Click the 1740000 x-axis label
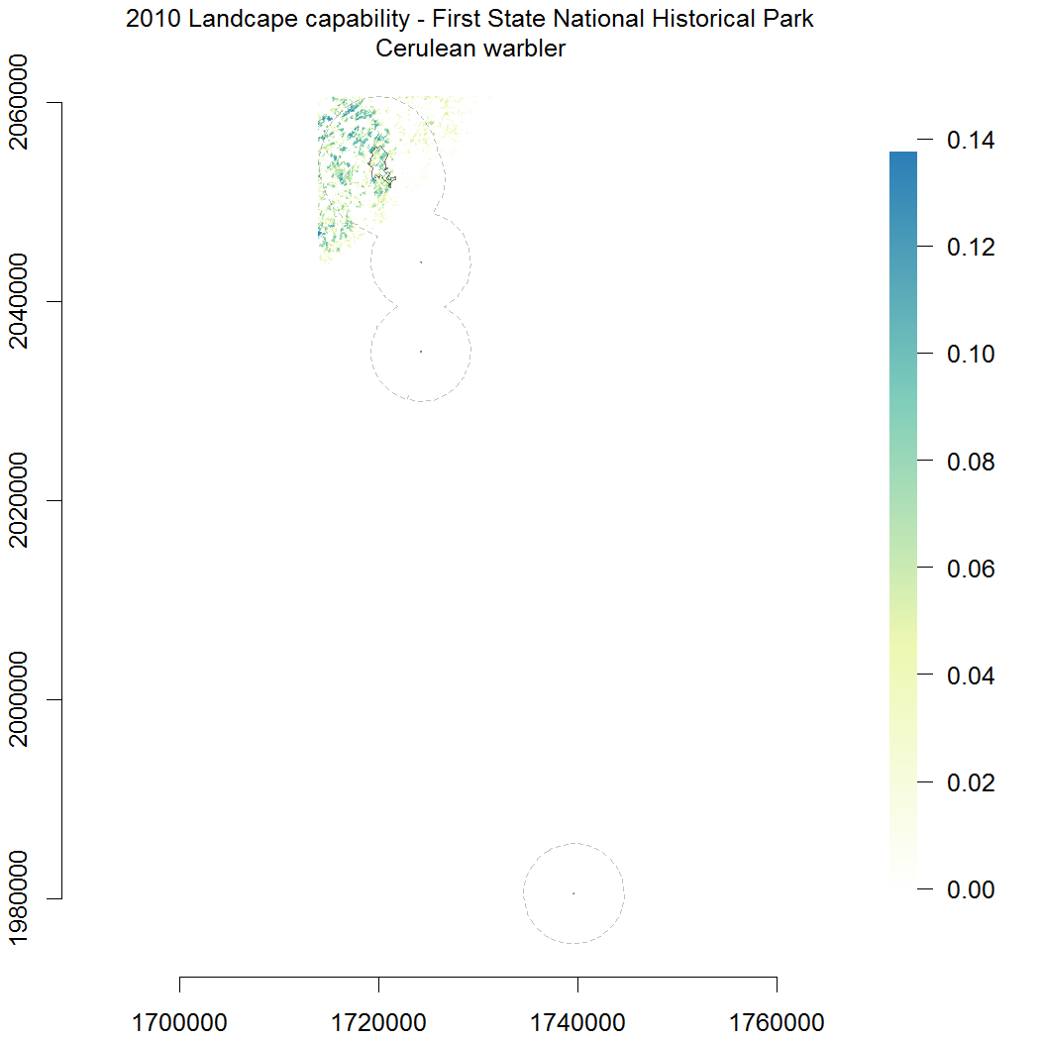 tap(577, 1021)
